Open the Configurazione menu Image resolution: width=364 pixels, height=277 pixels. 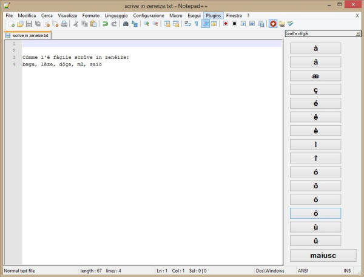click(149, 16)
